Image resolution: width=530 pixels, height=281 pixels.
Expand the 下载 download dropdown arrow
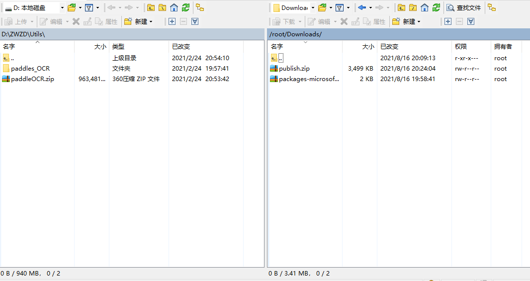pyautogui.click(x=300, y=22)
